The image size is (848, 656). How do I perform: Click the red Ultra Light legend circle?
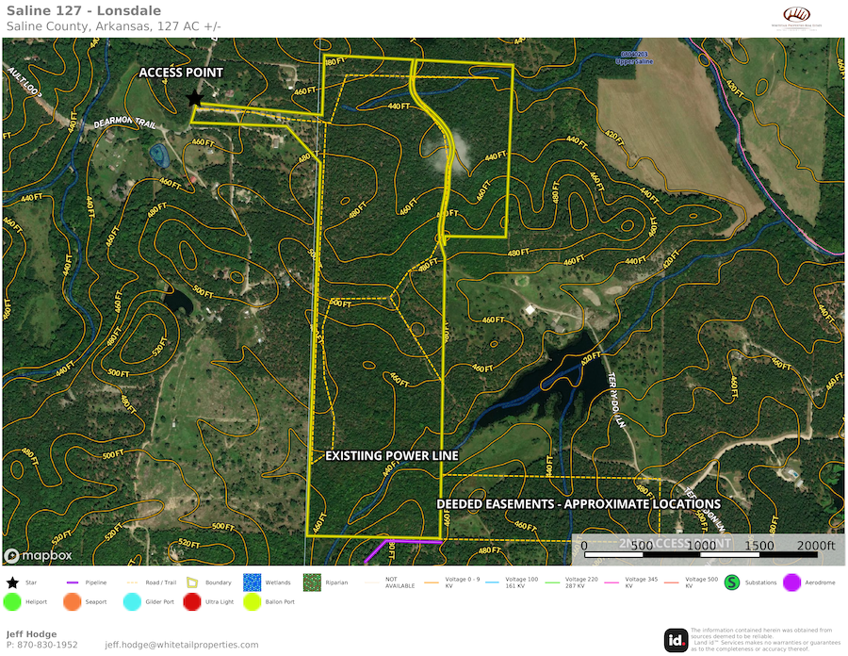point(192,601)
